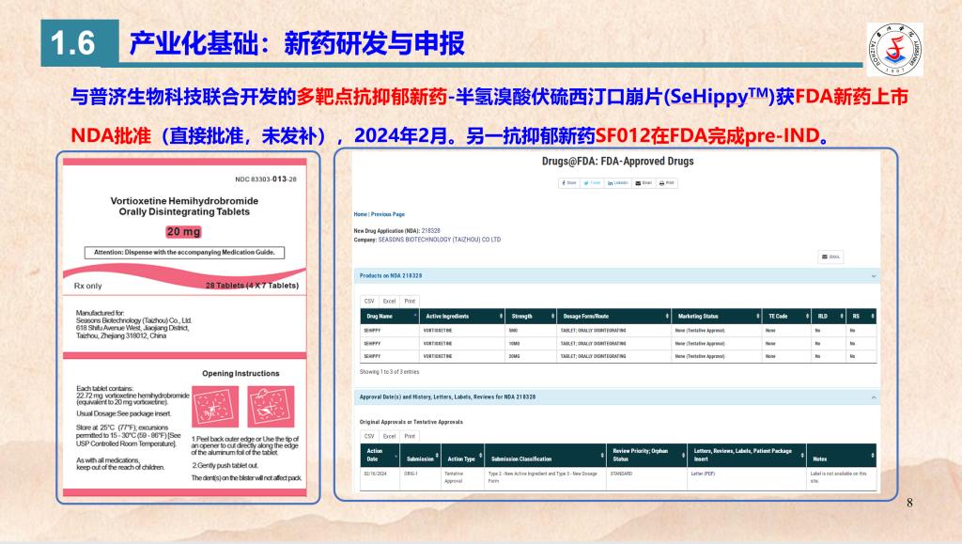Click the '1.6' section number box
Image resolution: width=962 pixels, height=544 pixels.
tap(80, 43)
